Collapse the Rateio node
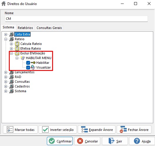 tap(6, 39)
